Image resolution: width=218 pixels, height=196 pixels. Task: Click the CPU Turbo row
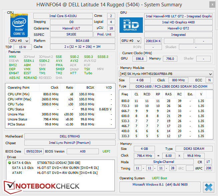point(60,104)
